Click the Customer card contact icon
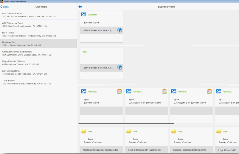 click(84, 14)
